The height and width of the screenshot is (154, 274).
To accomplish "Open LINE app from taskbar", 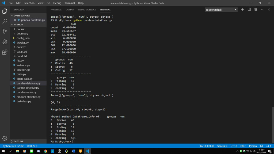I will coord(32,151).
